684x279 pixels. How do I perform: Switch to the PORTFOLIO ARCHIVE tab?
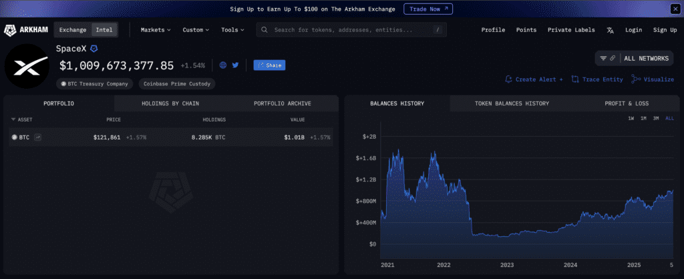pyautogui.click(x=283, y=103)
